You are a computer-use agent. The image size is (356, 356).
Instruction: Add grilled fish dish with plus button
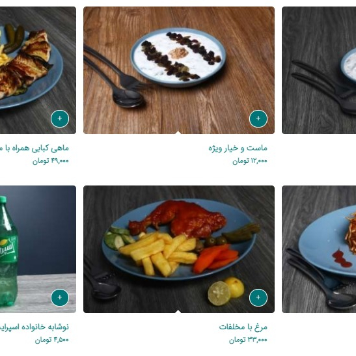click(60, 118)
